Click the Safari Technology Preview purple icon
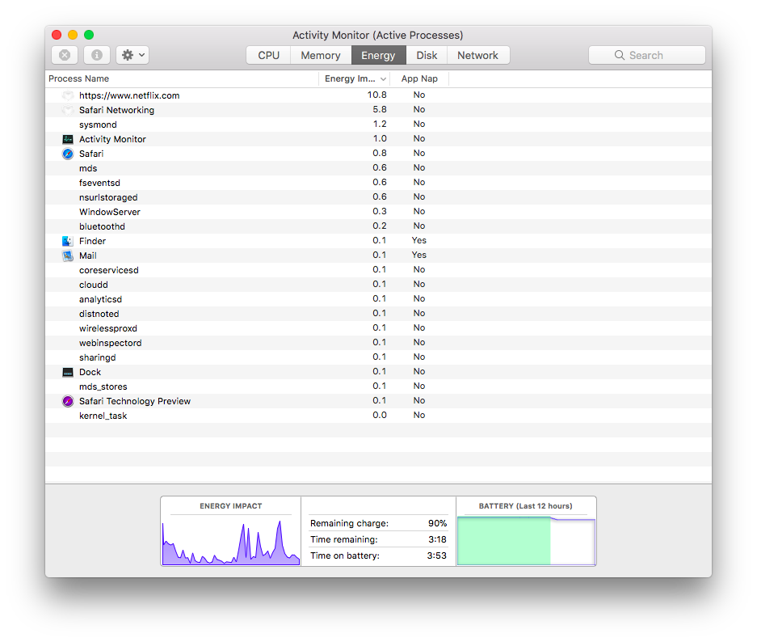This screenshot has width=757, height=642. (68, 401)
